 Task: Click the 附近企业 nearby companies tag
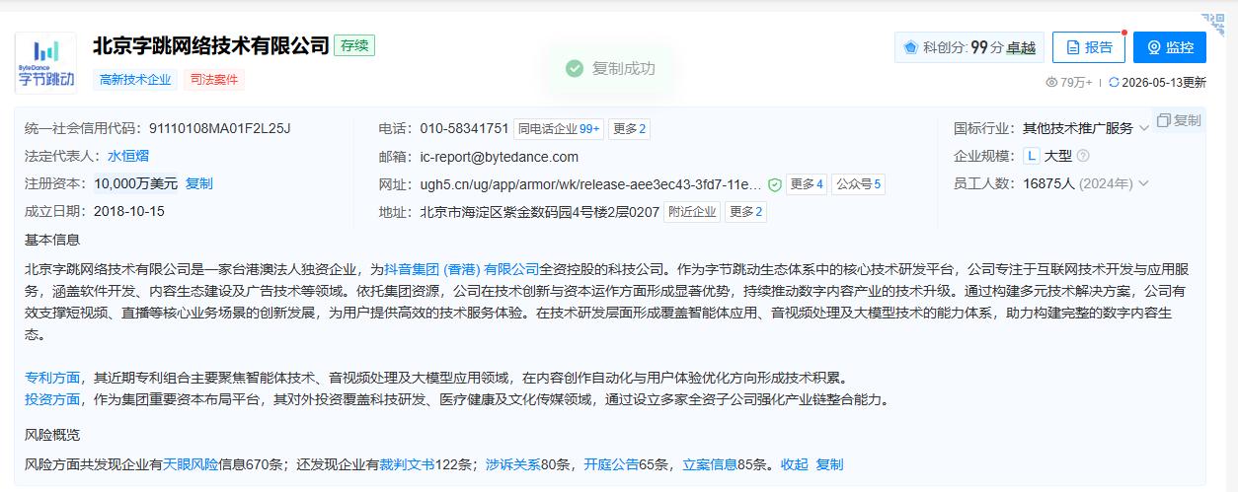coord(692,212)
